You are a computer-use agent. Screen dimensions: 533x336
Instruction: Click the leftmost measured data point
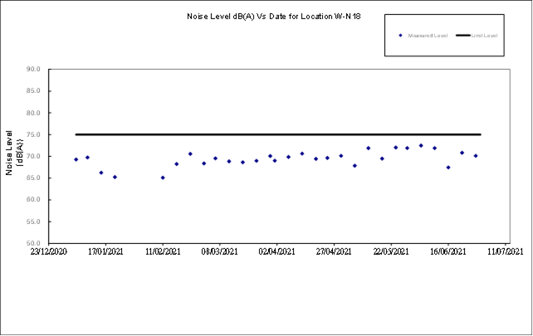(76, 159)
